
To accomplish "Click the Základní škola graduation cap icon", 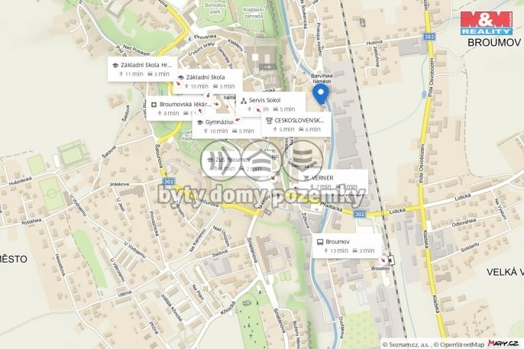I will click(x=181, y=77).
